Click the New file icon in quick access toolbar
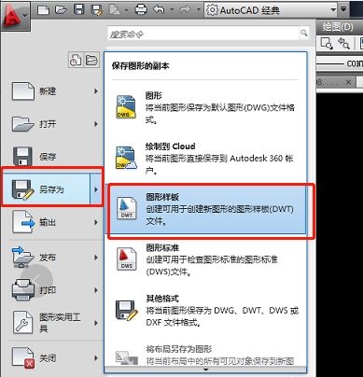The image size is (363, 377). point(43,9)
